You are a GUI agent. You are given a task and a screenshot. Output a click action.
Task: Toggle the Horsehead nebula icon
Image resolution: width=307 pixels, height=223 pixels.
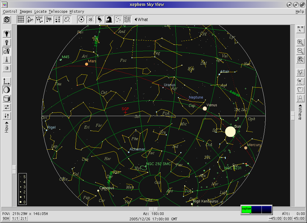click(x=109, y=20)
